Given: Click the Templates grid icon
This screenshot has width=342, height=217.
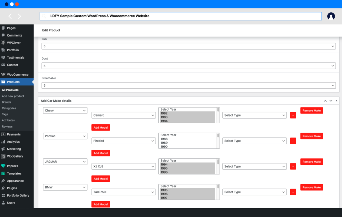Looking at the screenshot, I should click(x=3, y=173).
